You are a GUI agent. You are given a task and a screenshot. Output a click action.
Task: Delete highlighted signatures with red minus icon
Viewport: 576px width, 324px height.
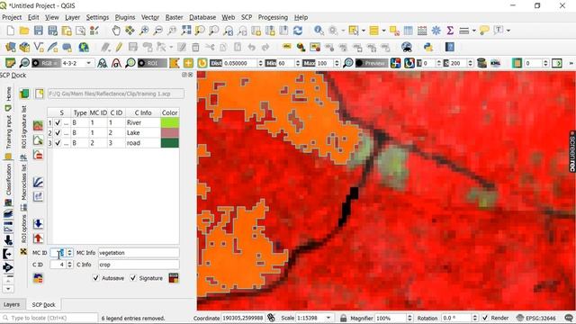click(38, 154)
